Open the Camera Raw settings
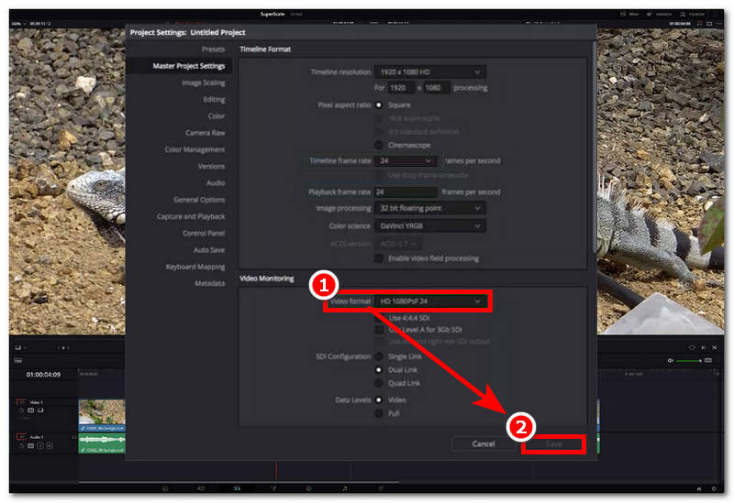734x503 pixels. 205,133
